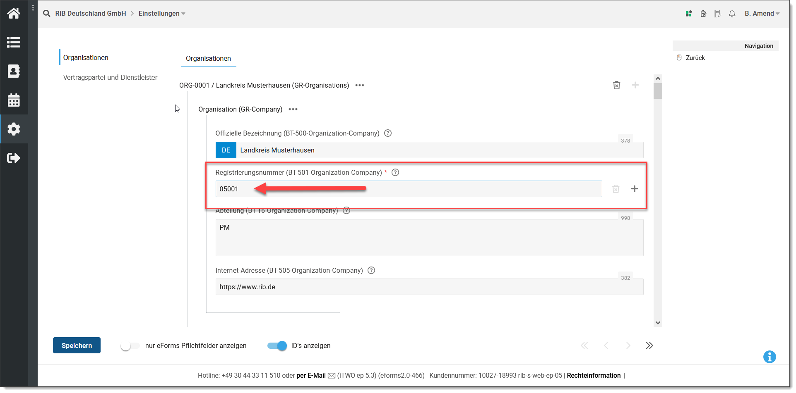This screenshot has height=393, width=796.
Task: Open three-dot menu for Organisation (GR-Company)
Action: (293, 109)
